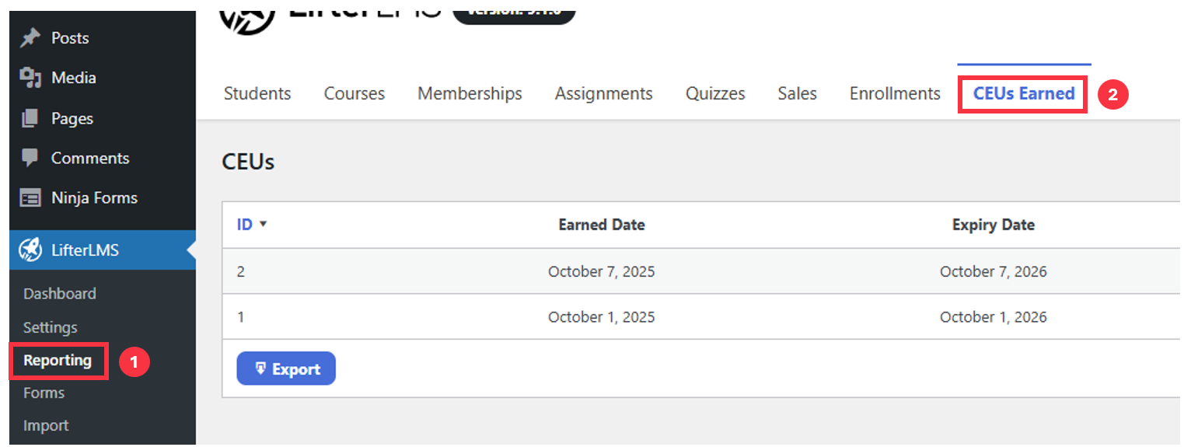Open Reporting in LifterLMS submenu
1184x447 pixels.
coord(58,360)
